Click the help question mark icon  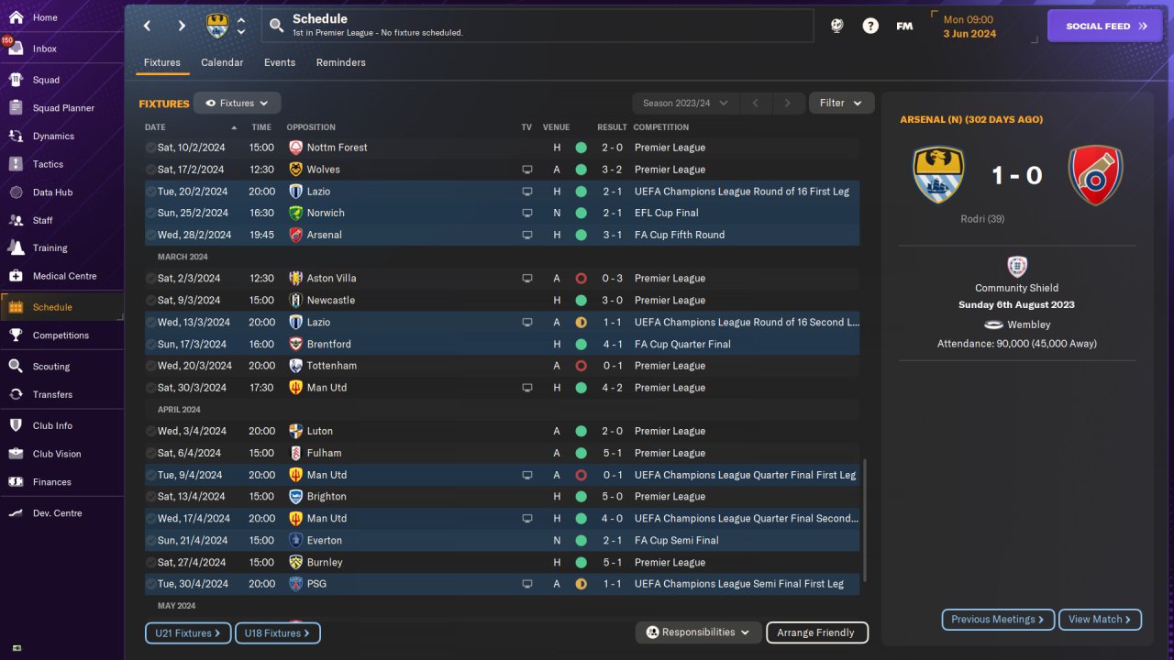(870, 26)
